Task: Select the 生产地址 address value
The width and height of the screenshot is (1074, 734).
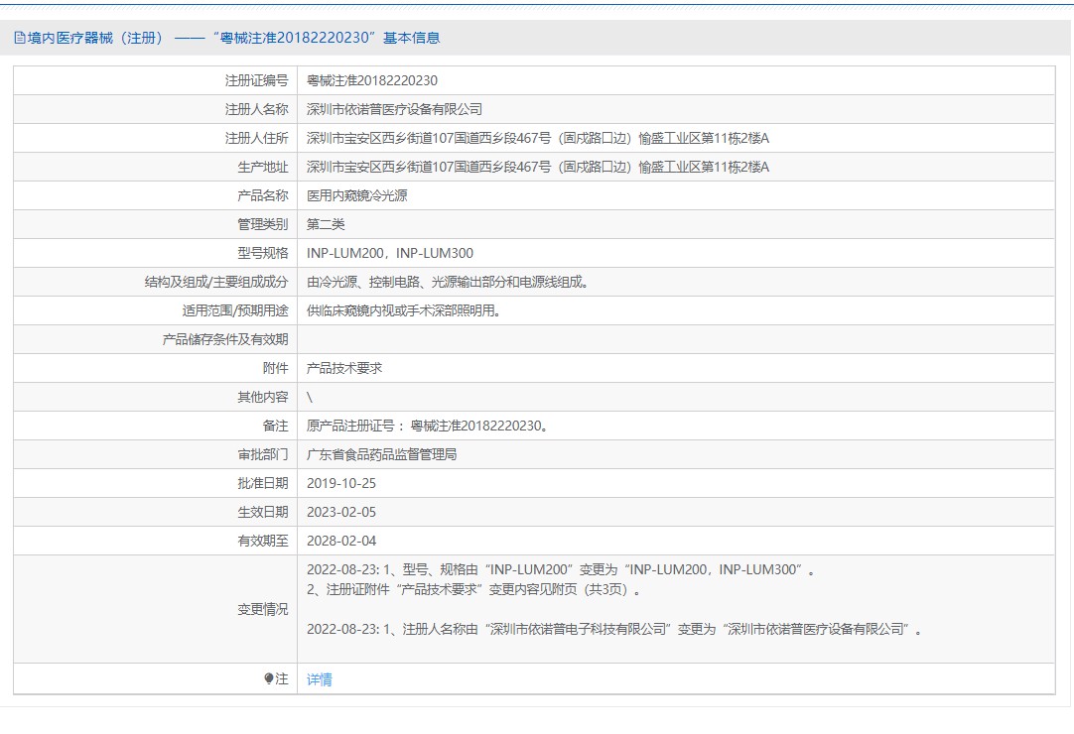Action: click(x=538, y=167)
